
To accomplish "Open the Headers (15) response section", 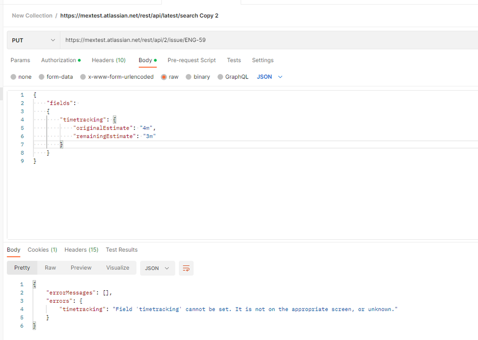I will pos(81,250).
